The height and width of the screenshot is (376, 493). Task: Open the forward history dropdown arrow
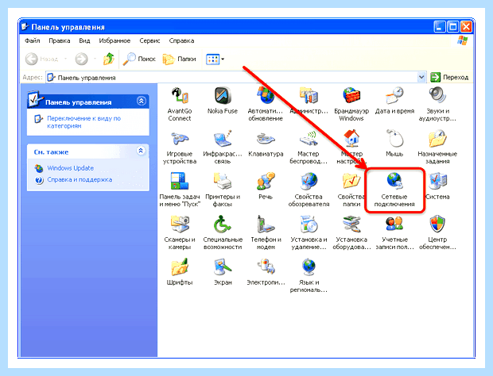point(95,59)
